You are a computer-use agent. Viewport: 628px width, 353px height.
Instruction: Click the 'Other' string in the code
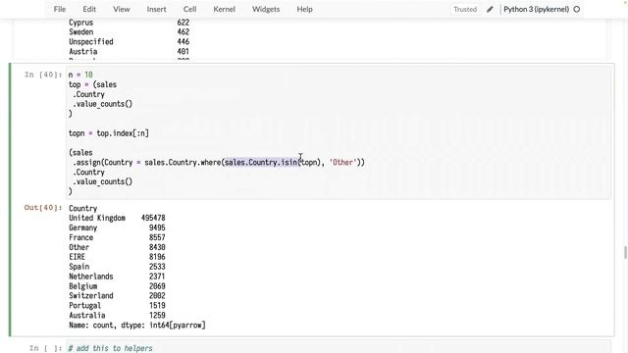point(342,163)
